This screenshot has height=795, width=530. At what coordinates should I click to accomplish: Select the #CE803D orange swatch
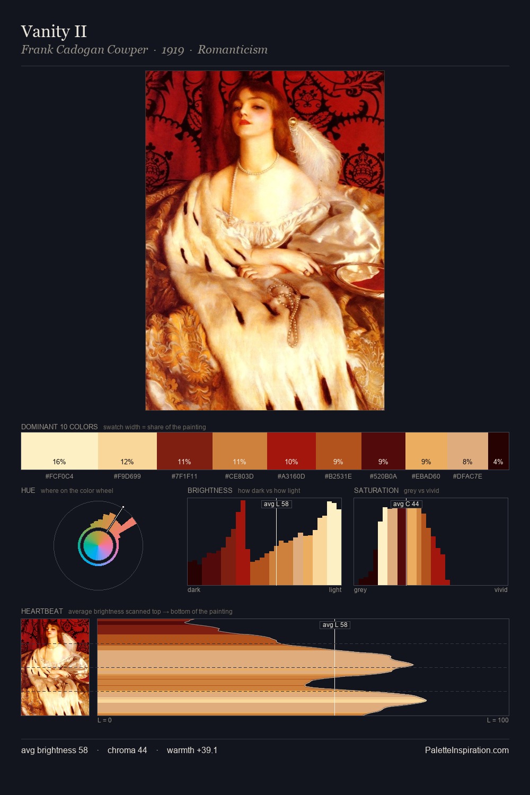pos(240,451)
